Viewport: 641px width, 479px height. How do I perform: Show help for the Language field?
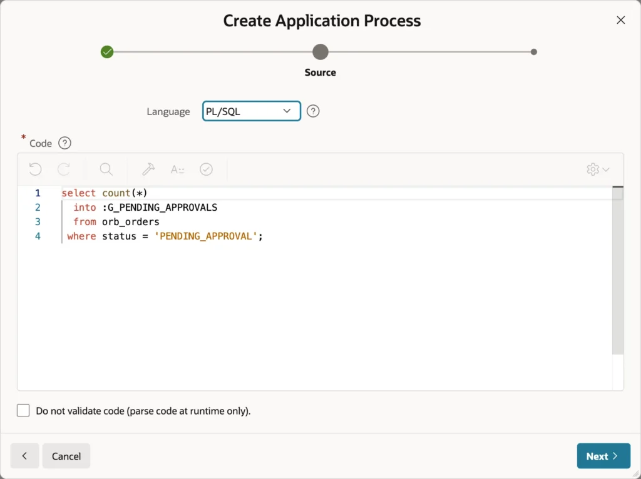pyautogui.click(x=313, y=111)
